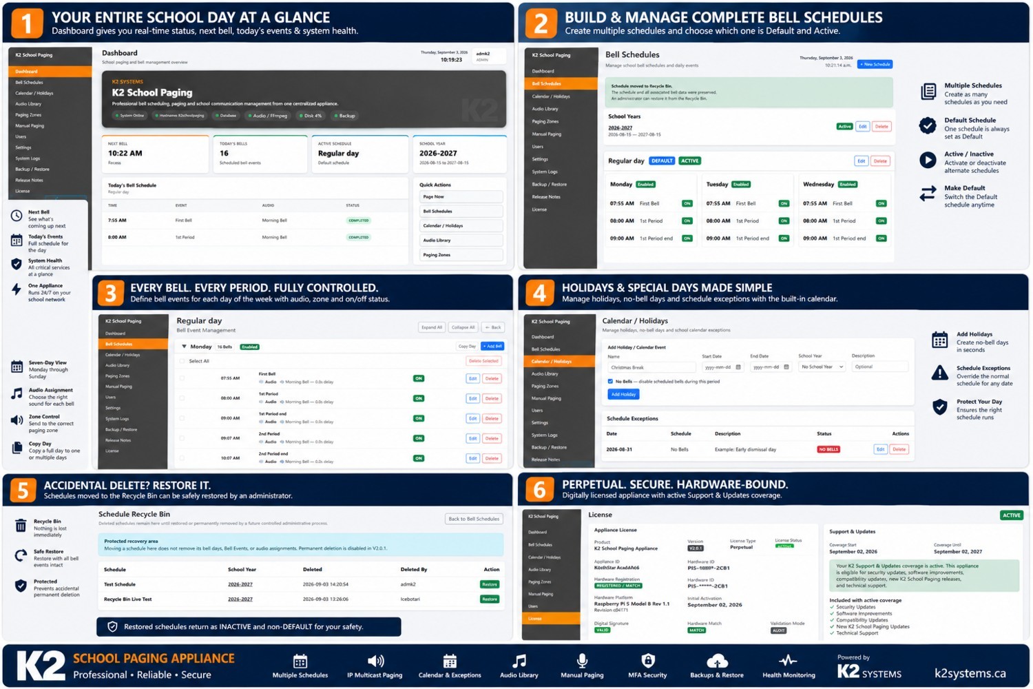
Task: Click the Audio Library music note footer icon
Action: pyautogui.click(x=520, y=661)
